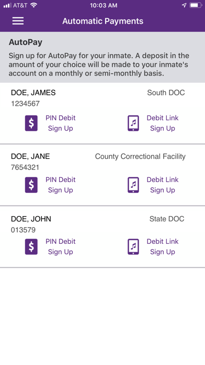This screenshot has width=205, height=365.
Task: Select the DOE, JAMES inmate name
Action: (x=33, y=93)
